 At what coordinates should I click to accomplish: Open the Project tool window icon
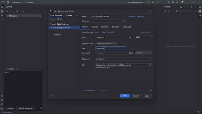click(2, 7)
